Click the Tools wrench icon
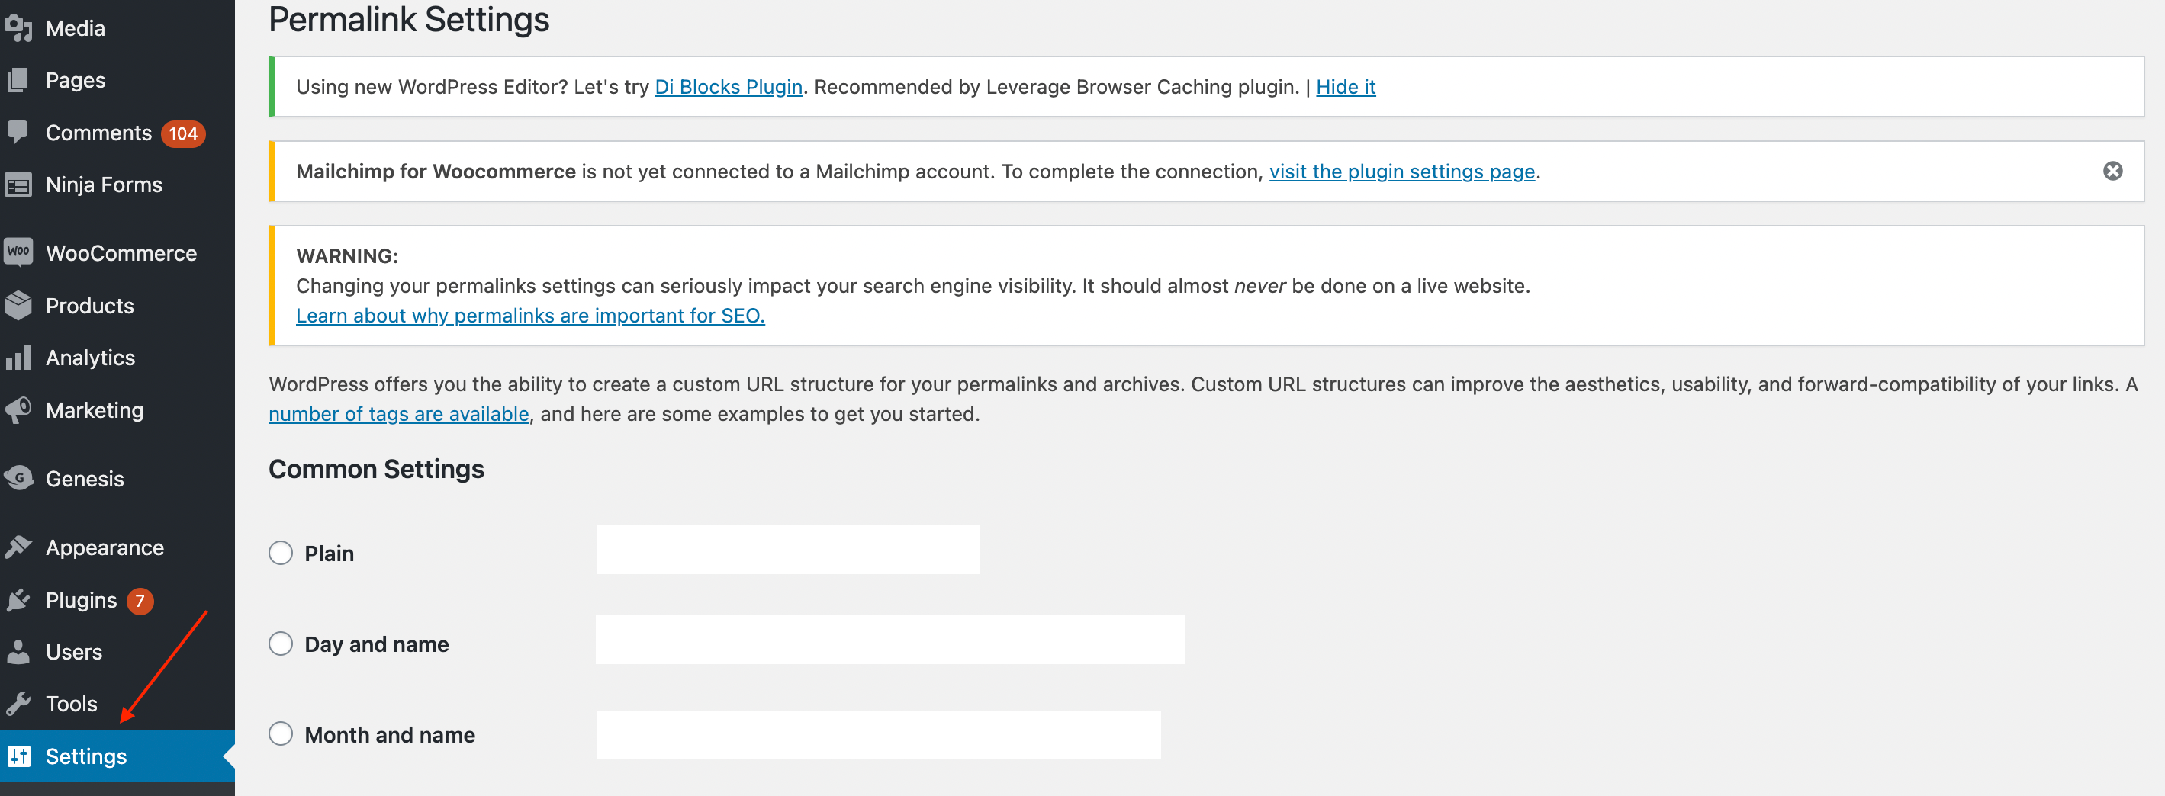2165x796 pixels. coord(18,704)
